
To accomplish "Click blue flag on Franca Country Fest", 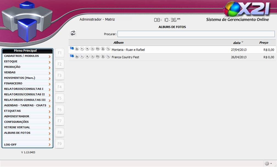I will click(x=72, y=56).
